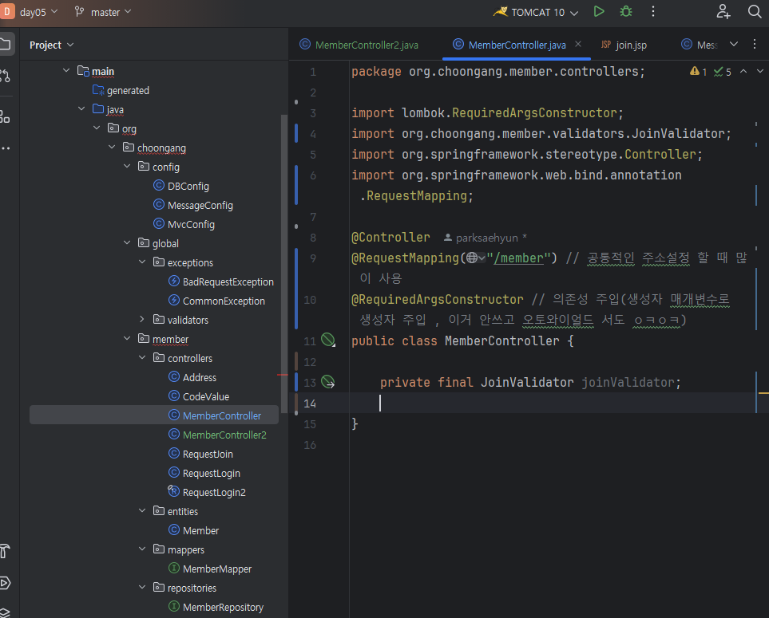This screenshot has width=769, height=618.
Task: Open Code With Me add-user icon
Action: coord(723,12)
